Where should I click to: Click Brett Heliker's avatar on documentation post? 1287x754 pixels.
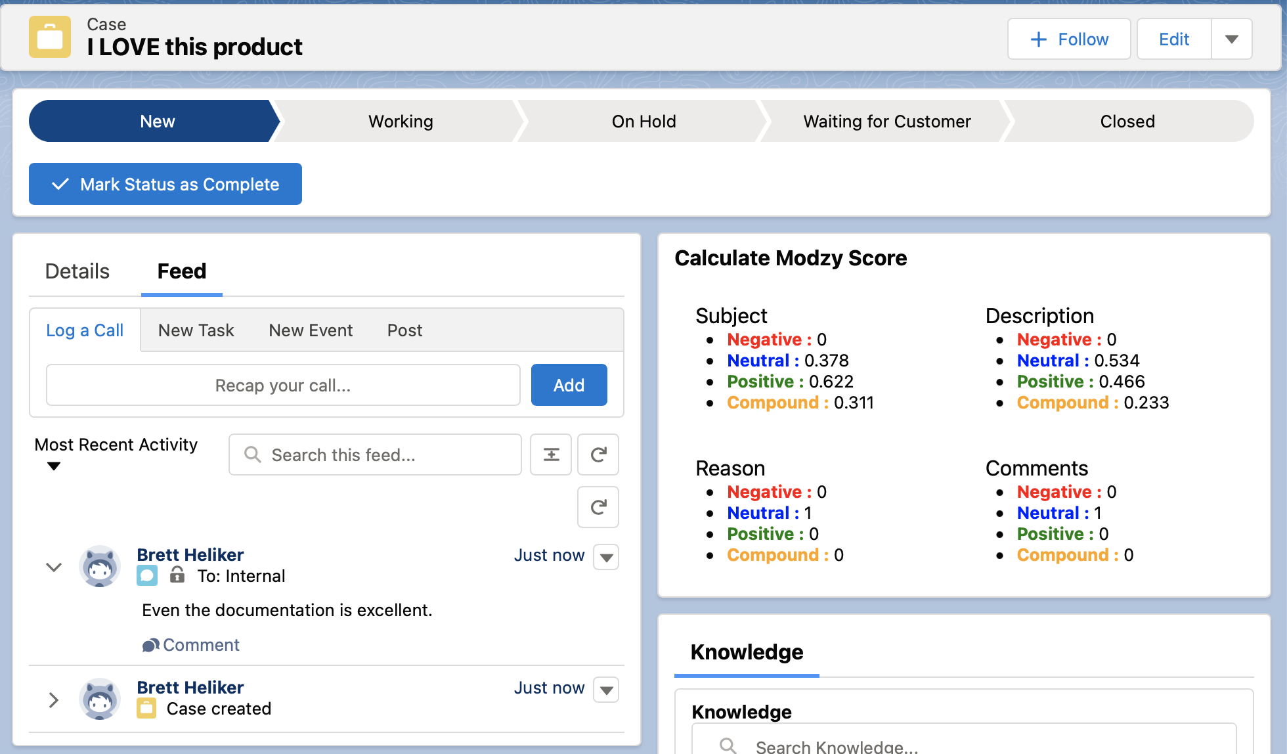point(100,566)
